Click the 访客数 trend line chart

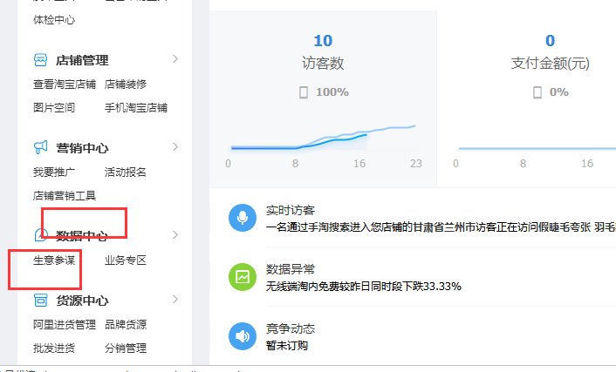324,139
